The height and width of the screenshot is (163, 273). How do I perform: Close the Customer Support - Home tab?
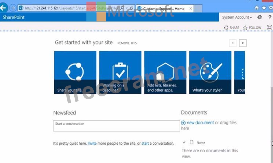191,9
